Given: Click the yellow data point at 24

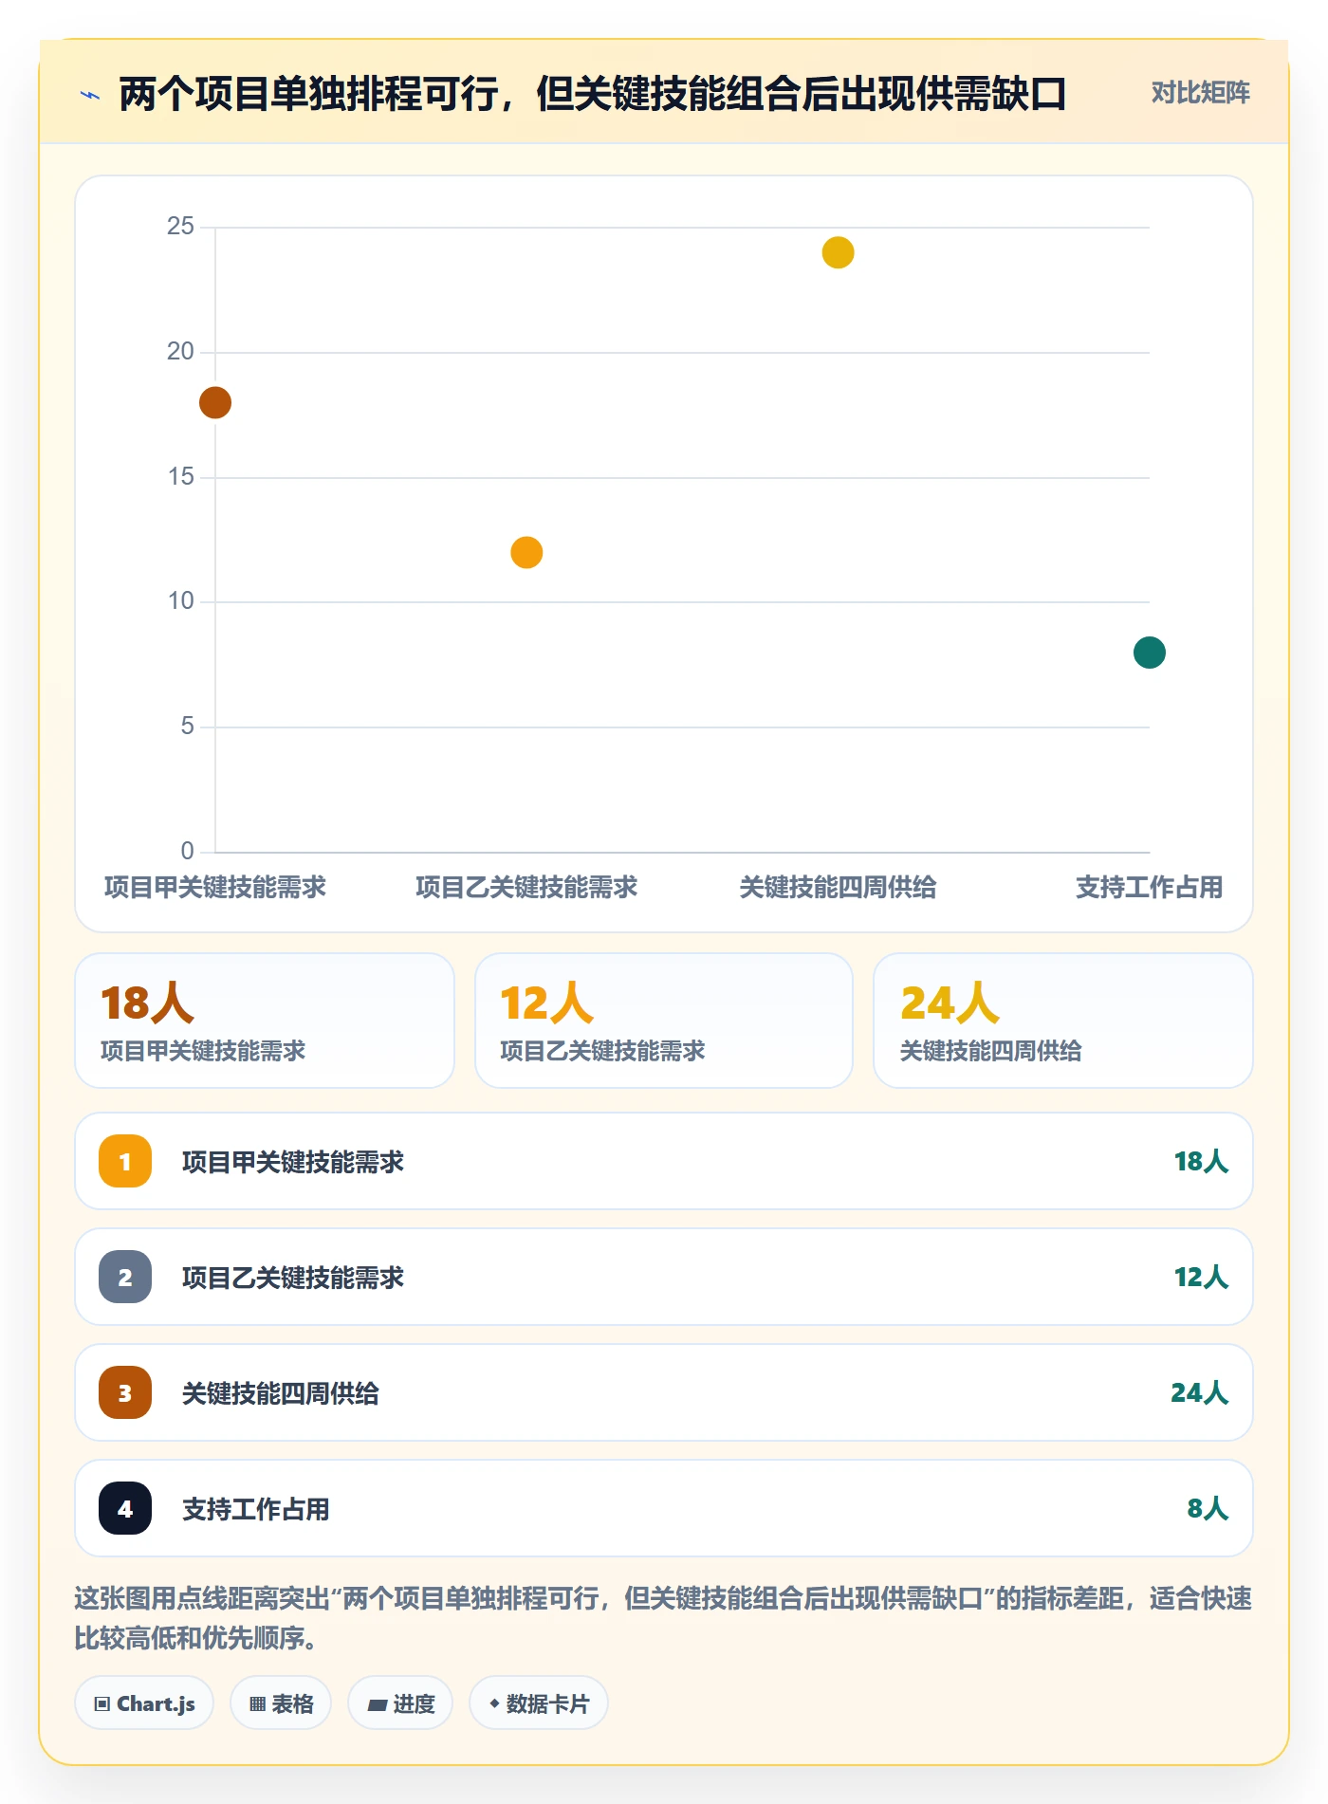Looking at the screenshot, I should (839, 252).
